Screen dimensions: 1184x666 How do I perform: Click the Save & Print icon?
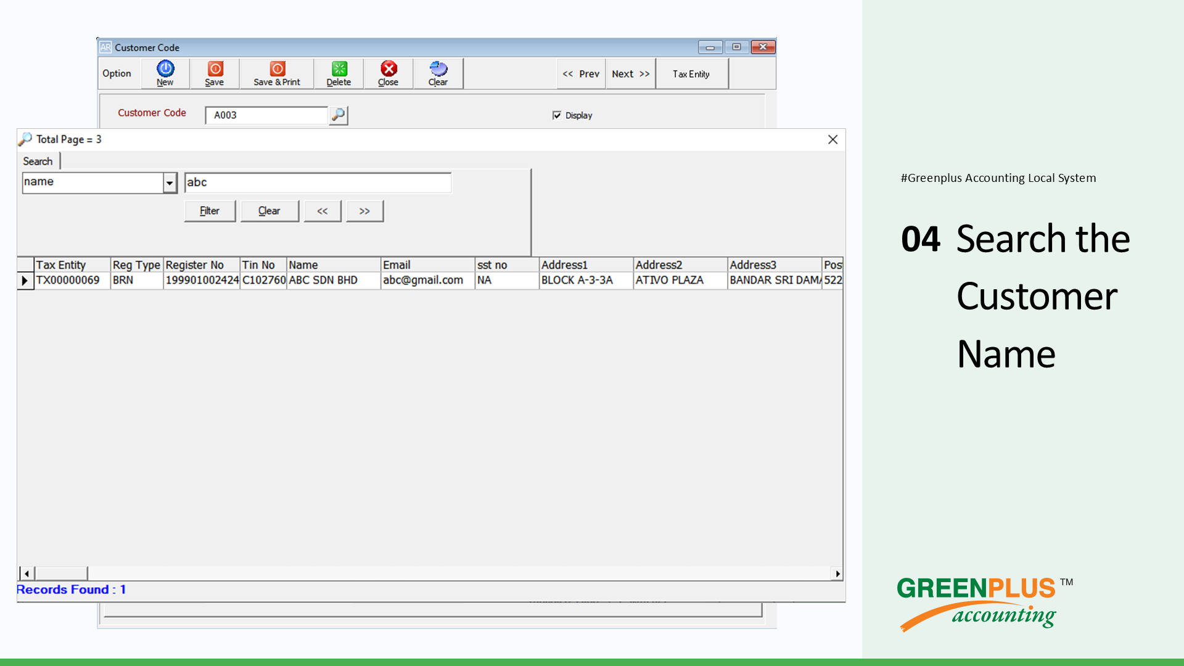tap(277, 68)
